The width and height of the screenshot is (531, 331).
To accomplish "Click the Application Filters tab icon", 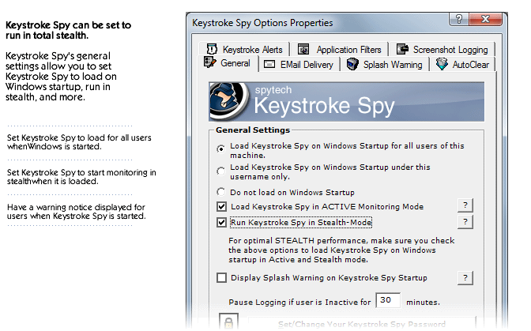I will [x=303, y=50].
